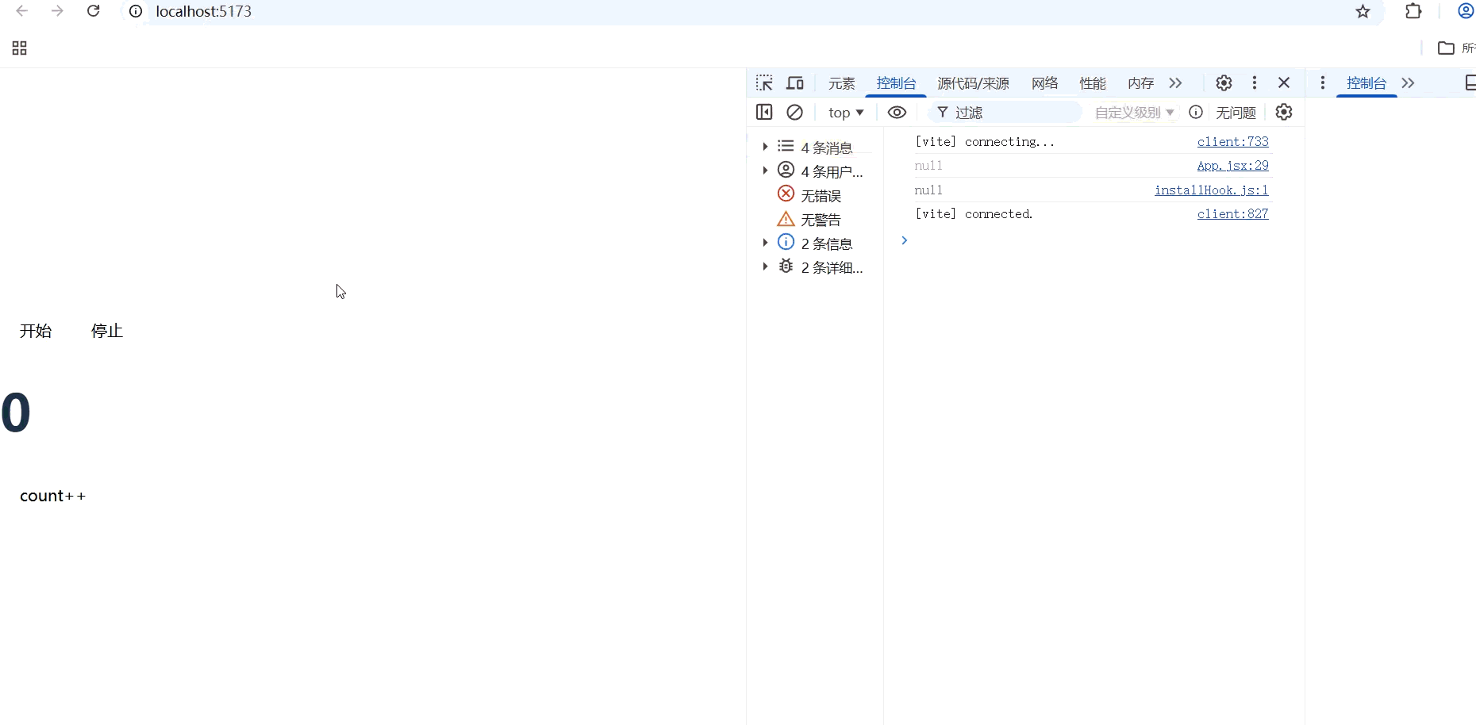Clear the console with the ⊘ icon
This screenshot has height=725, width=1476.
795,112
